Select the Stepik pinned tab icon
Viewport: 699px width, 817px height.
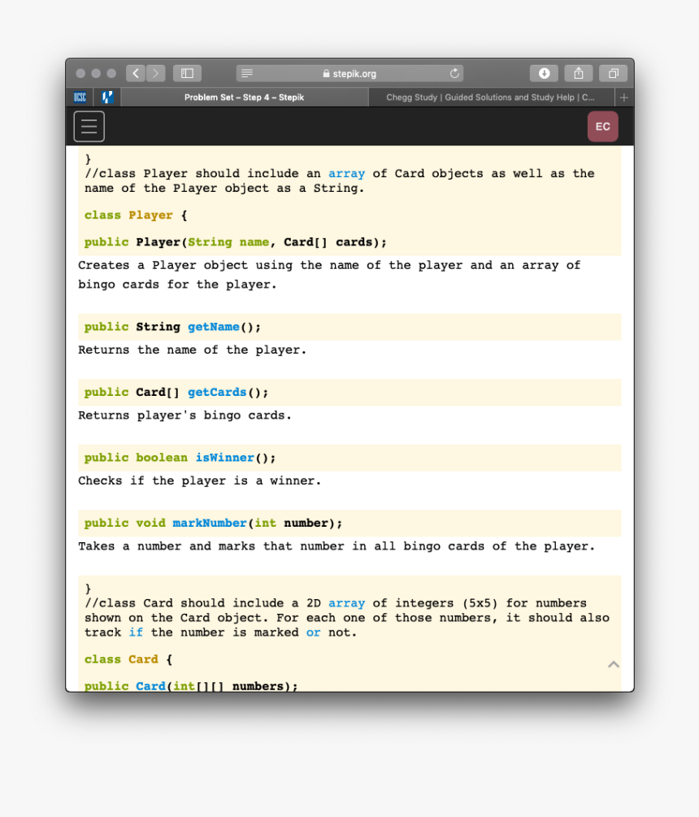pos(107,98)
